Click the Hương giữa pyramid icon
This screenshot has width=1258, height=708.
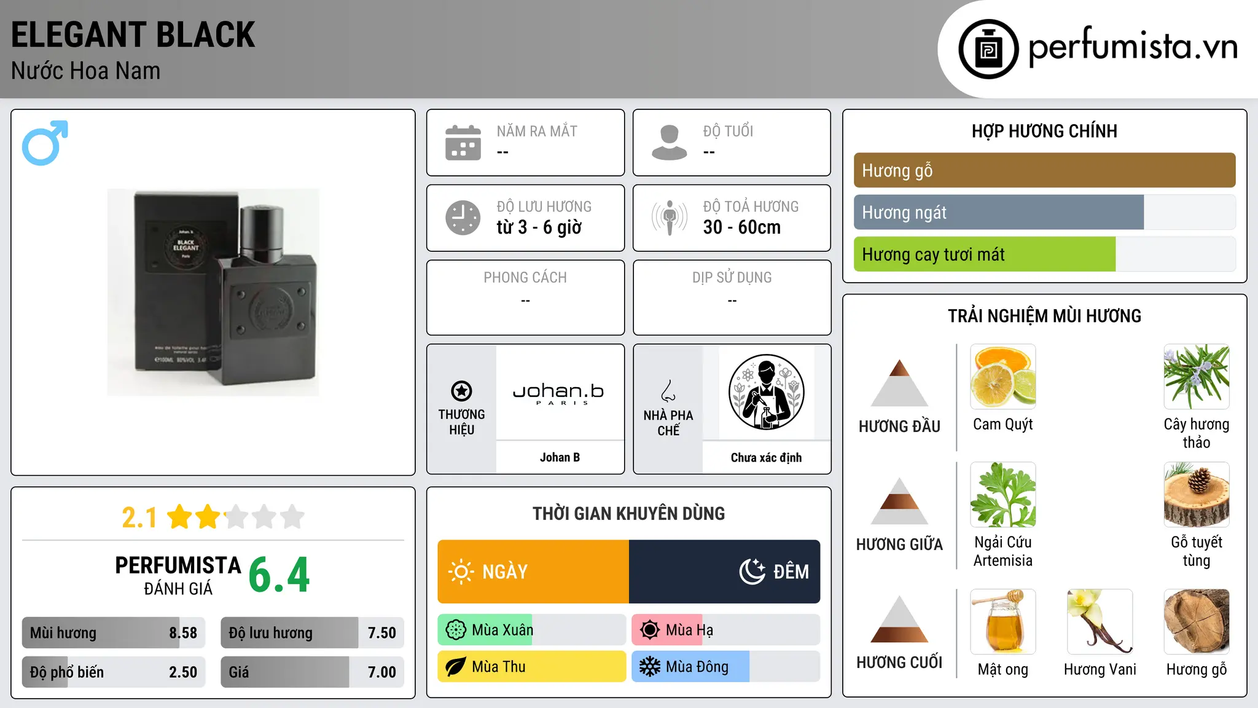click(899, 501)
